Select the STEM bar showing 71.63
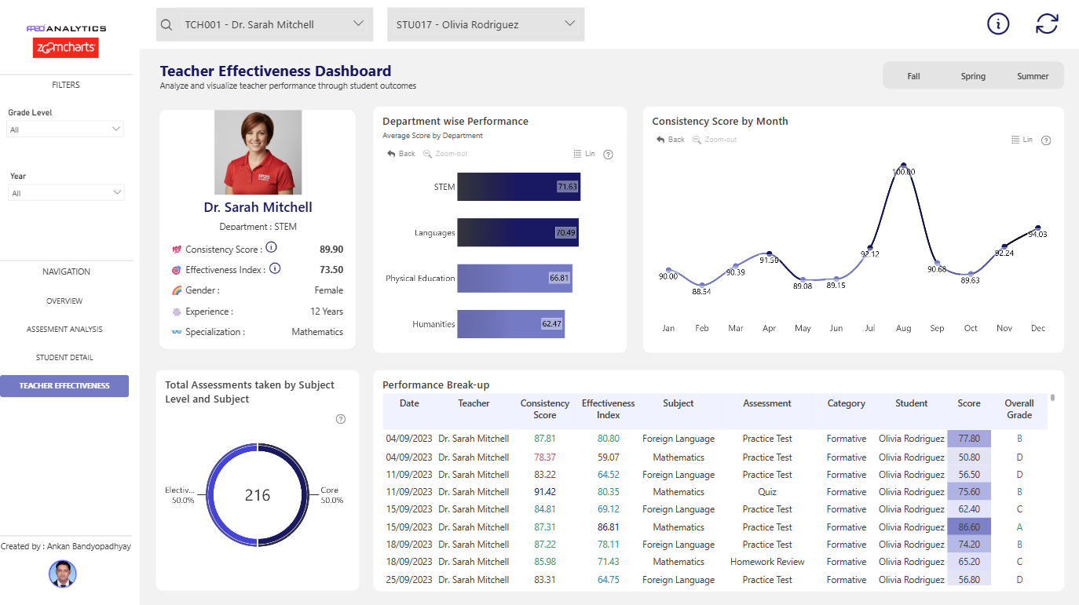 click(518, 187)
